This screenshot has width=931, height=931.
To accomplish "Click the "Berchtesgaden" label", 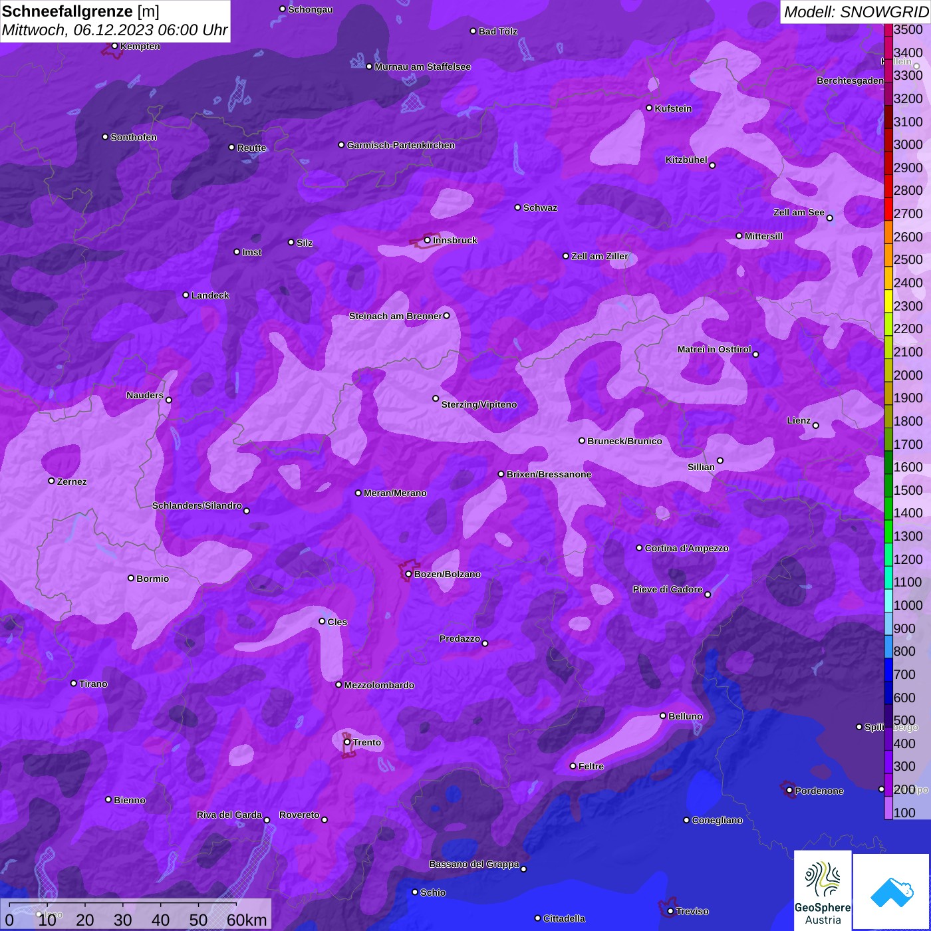I will 851,80.
